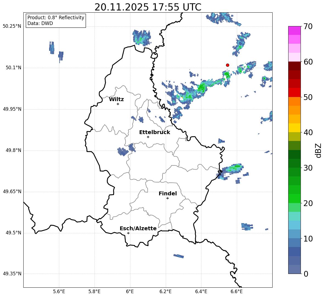The width and height of the screenshot is (325, 297).
Task: Click the colorbar tick label 70
Action: pyautogui.click(x=308, y=26)
